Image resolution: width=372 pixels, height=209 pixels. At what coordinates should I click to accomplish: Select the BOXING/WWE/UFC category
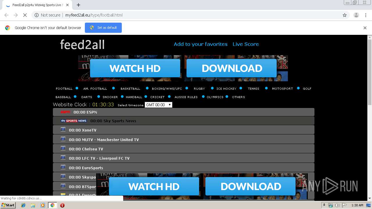(167, 89)
